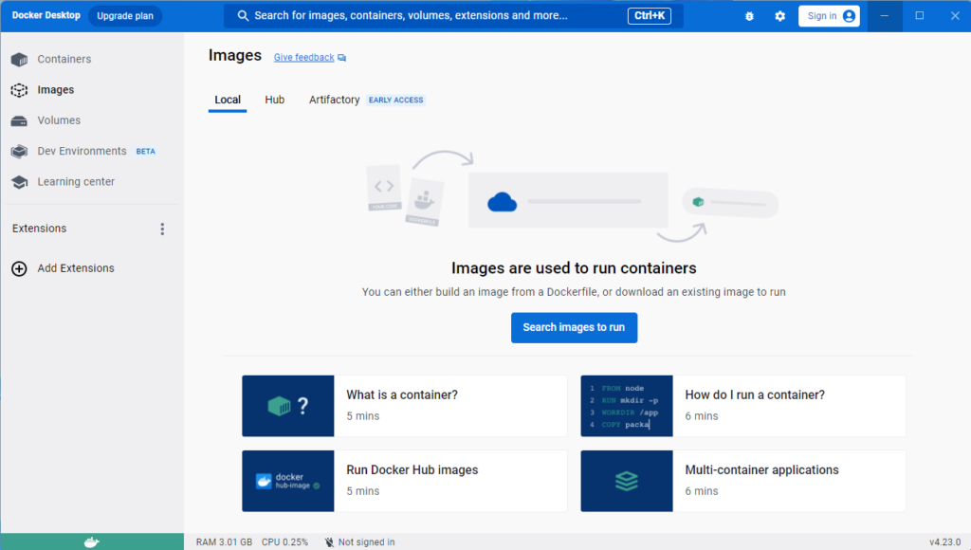Screen dimensions: 971x550
Task: Click the Not signed in status indicator
Action: point(359,542)
